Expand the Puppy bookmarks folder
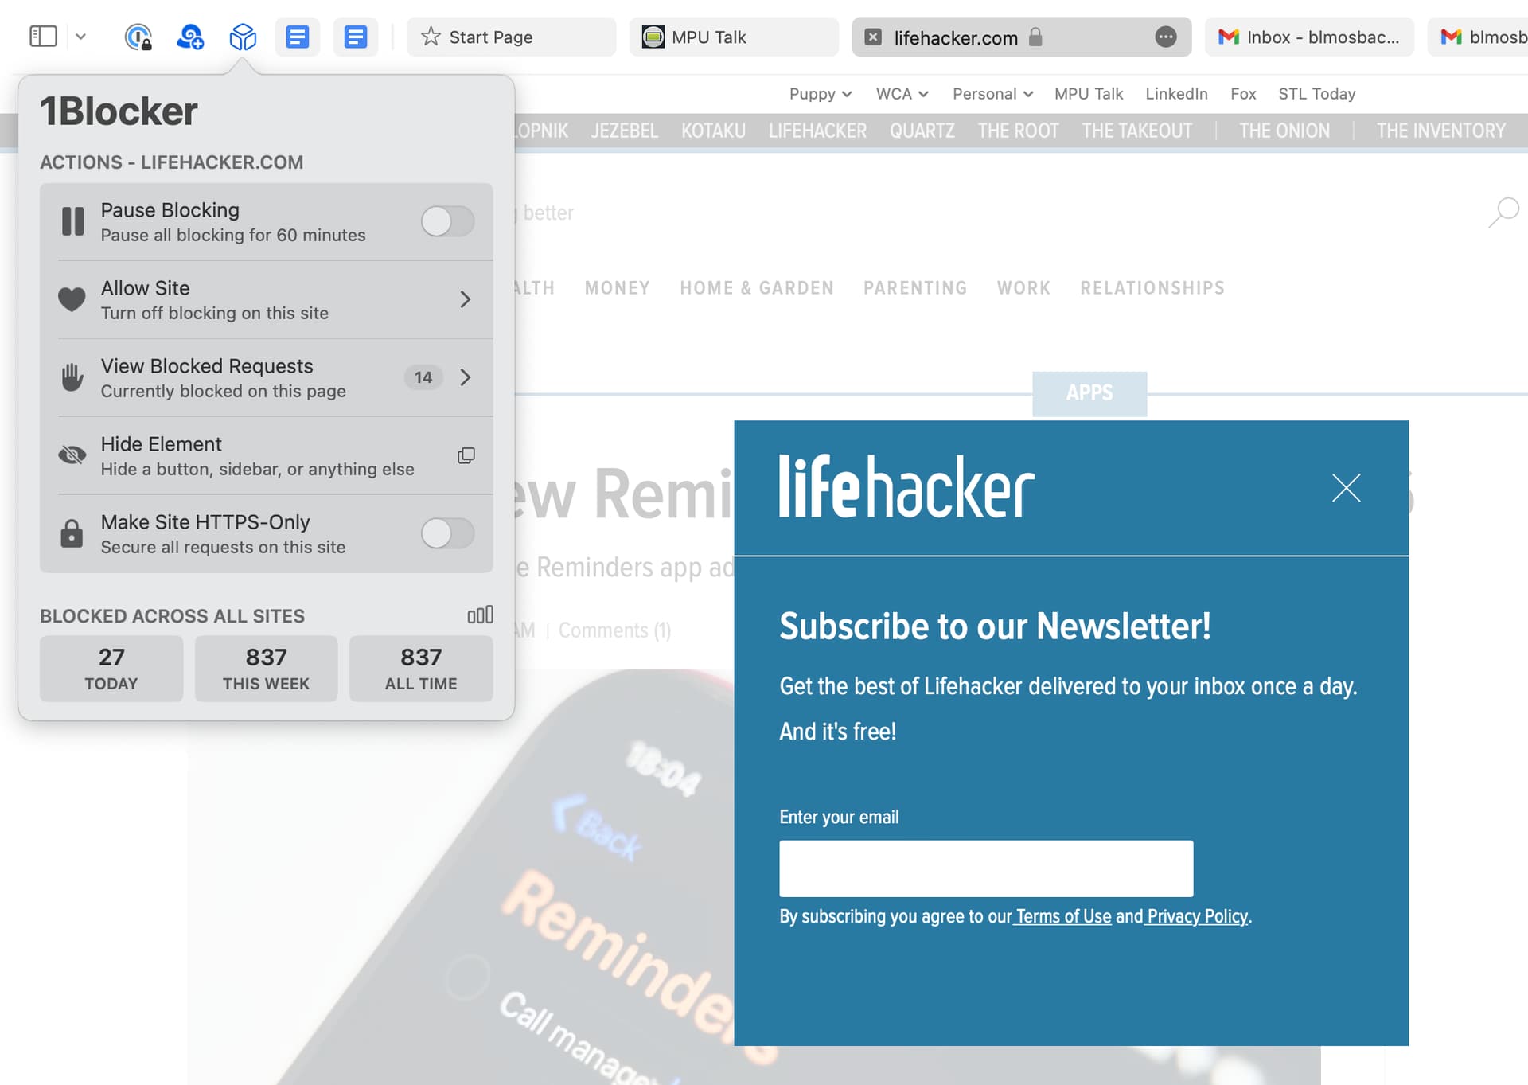Screen dimensions: 1528x1085 (821, 94)
